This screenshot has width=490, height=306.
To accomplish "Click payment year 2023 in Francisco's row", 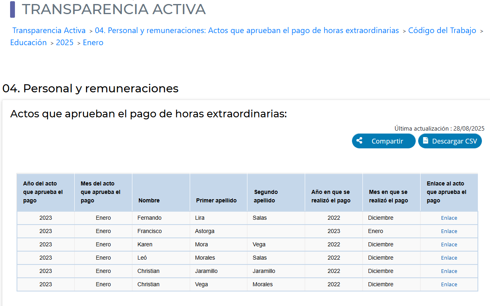I will tap(334, 231).
